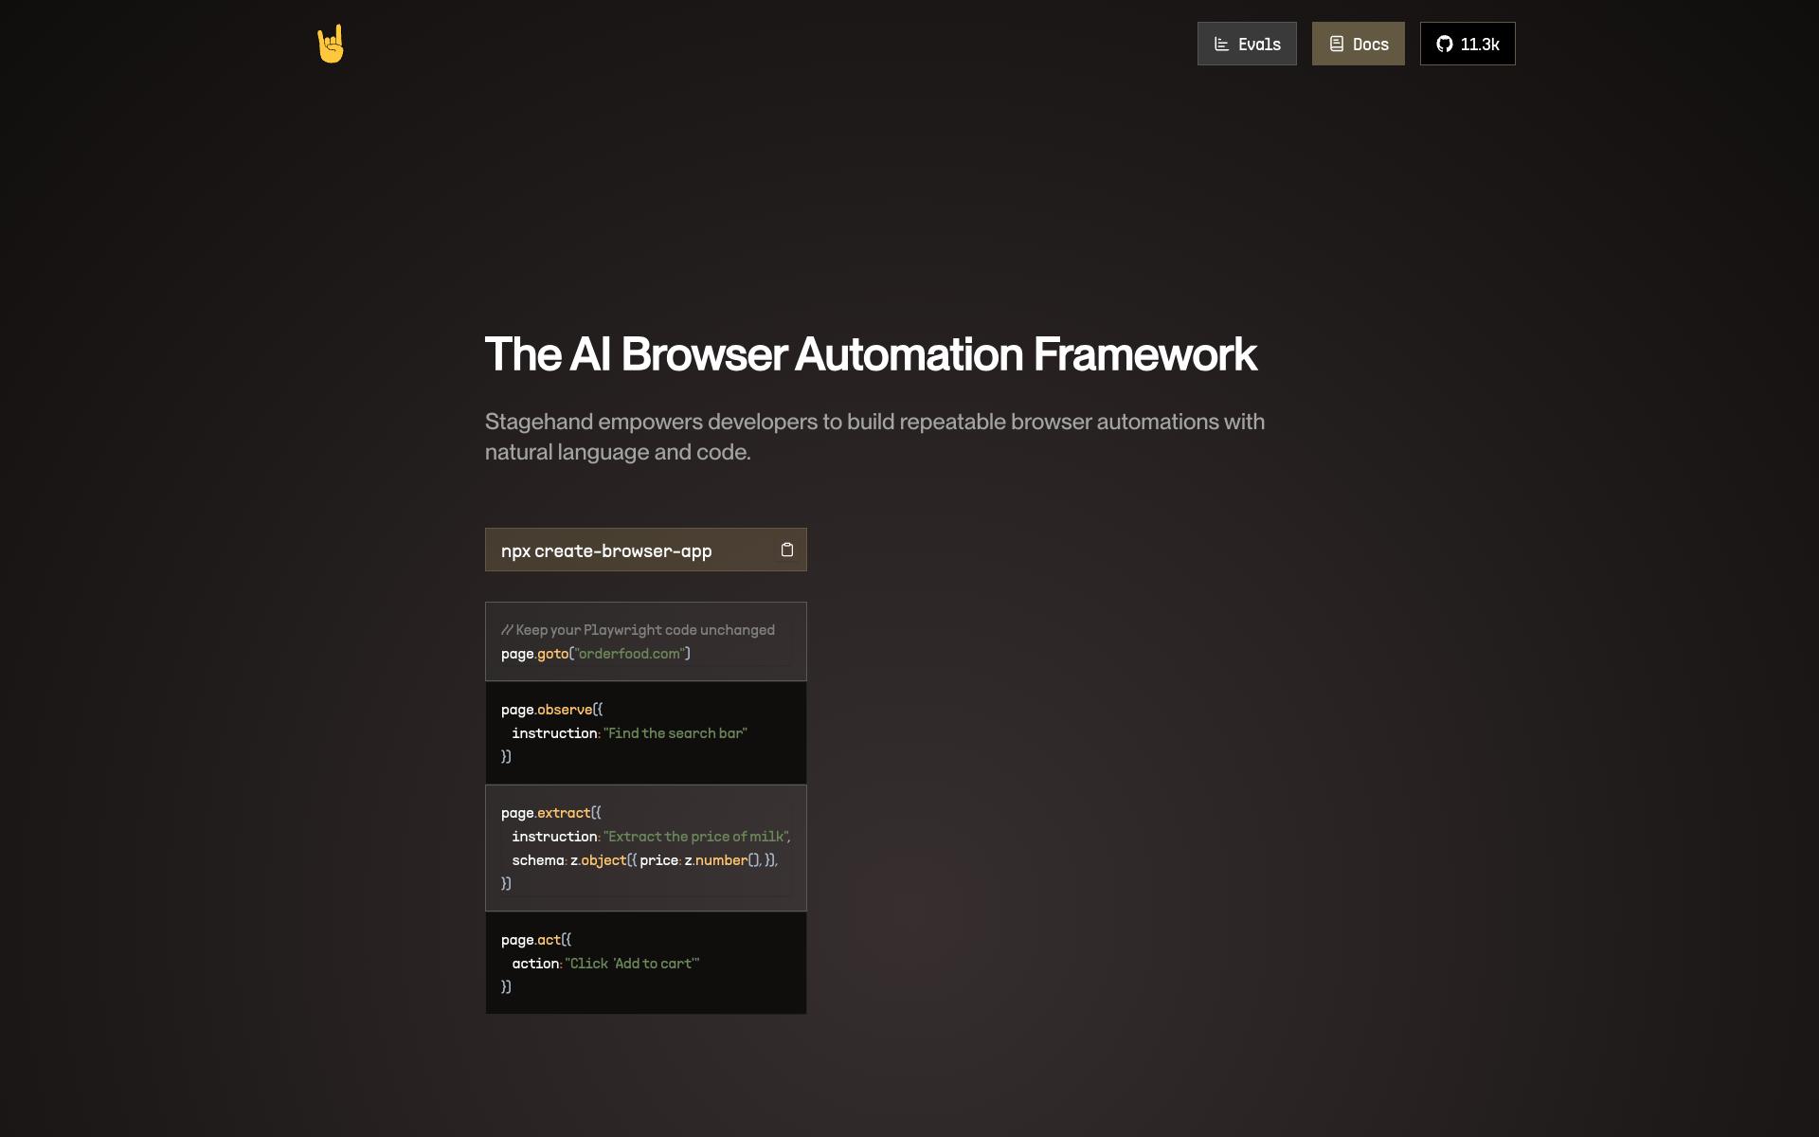Click the document icon on Docs
This screenshot has width=1819, height=1137.
click(x=1336, y=45)
